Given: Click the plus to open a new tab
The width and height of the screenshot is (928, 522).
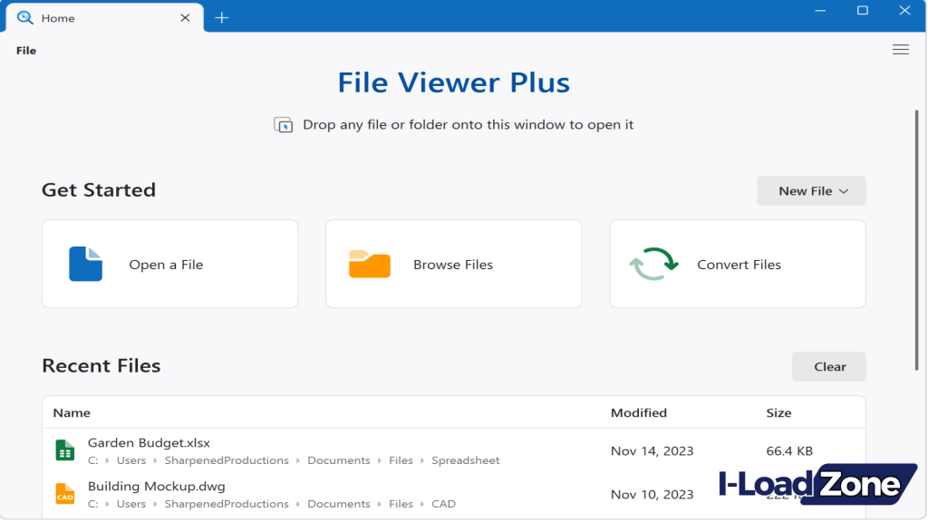Looking at the screenshot, I should click(222, 16).
